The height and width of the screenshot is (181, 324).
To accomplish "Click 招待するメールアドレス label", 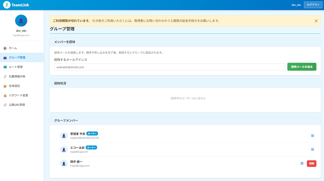I will coord(71,60).
